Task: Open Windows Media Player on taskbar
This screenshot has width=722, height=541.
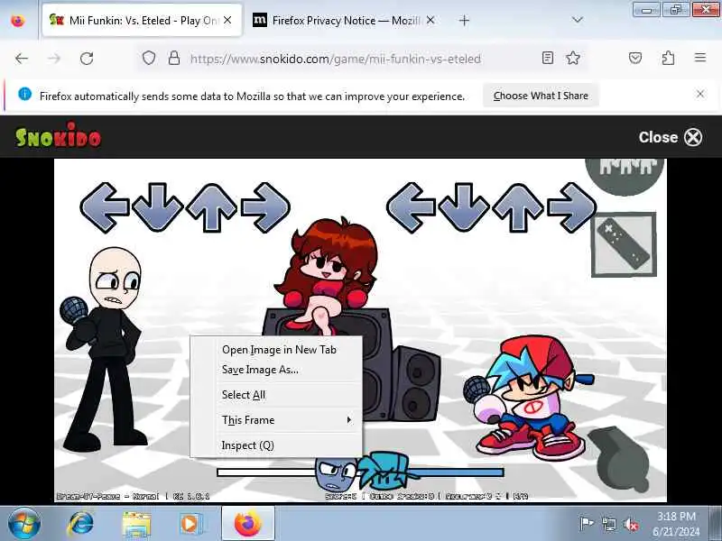Action: click(190, 524)
